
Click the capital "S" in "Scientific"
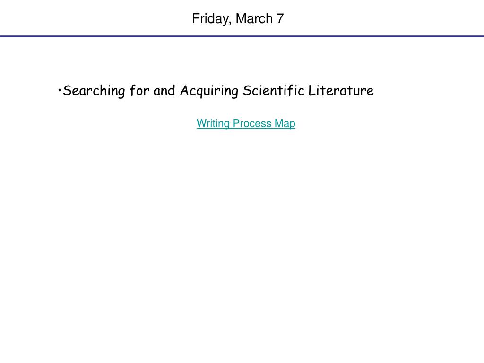247,90
